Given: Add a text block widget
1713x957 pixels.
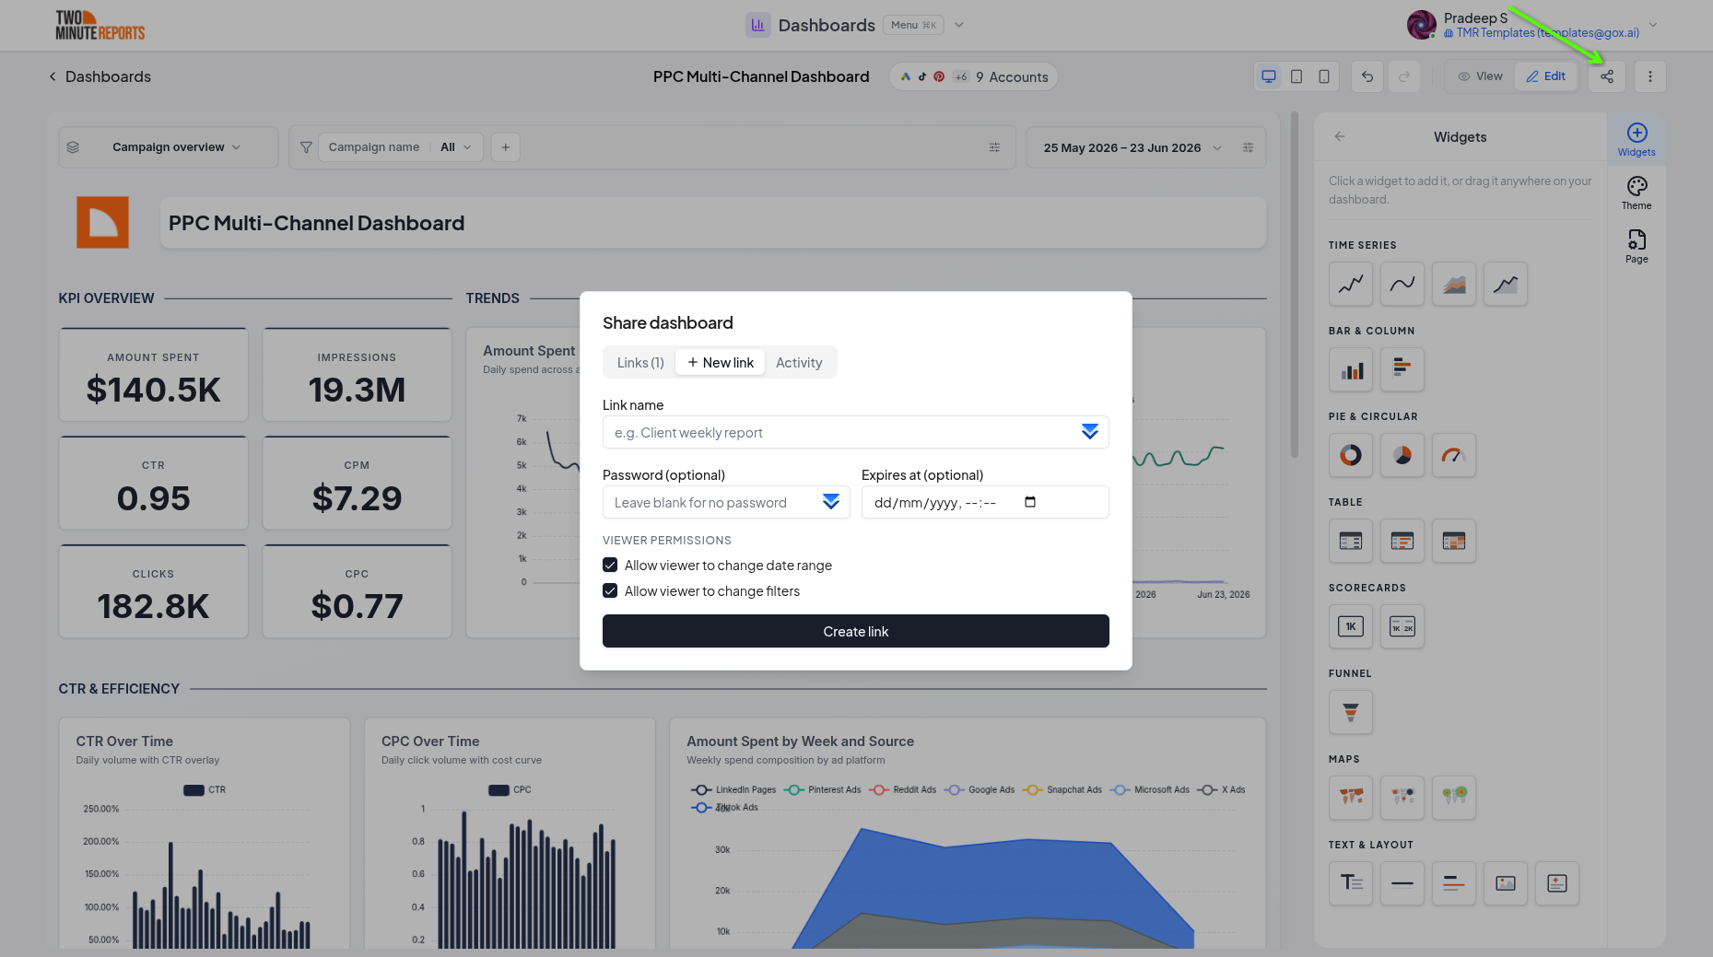Looking at the screenshot, I should [1351, 883].
